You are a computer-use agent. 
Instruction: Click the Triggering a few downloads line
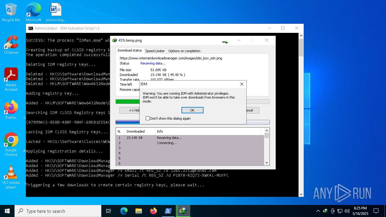click(115, 185)
